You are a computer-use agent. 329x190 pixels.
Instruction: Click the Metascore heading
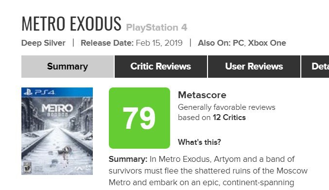coord(202,95)
